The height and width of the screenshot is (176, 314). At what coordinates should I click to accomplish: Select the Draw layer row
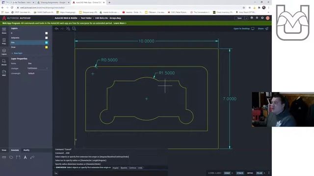29,47
